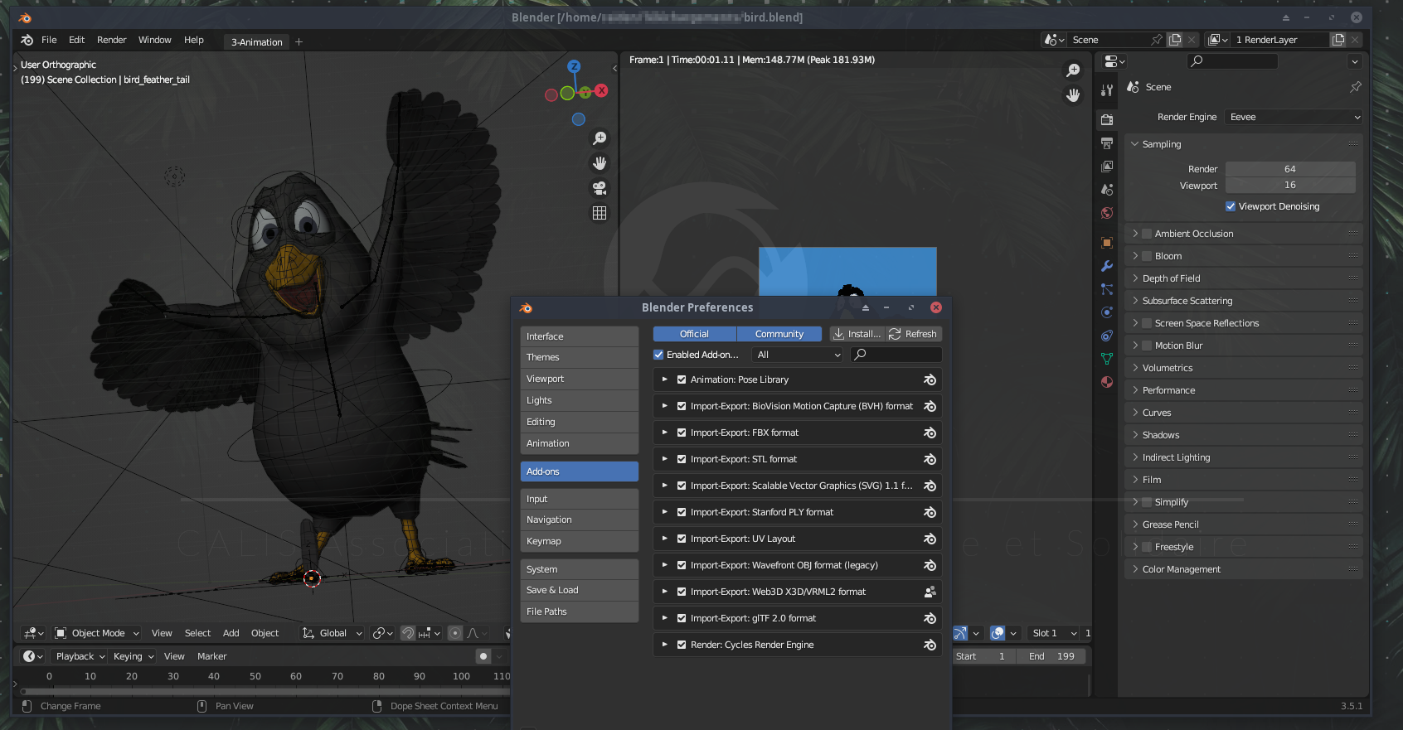Open the World properties tab icon
Image resolution: width=1403 pixels, height=730 pixels.
point(1107,213)
